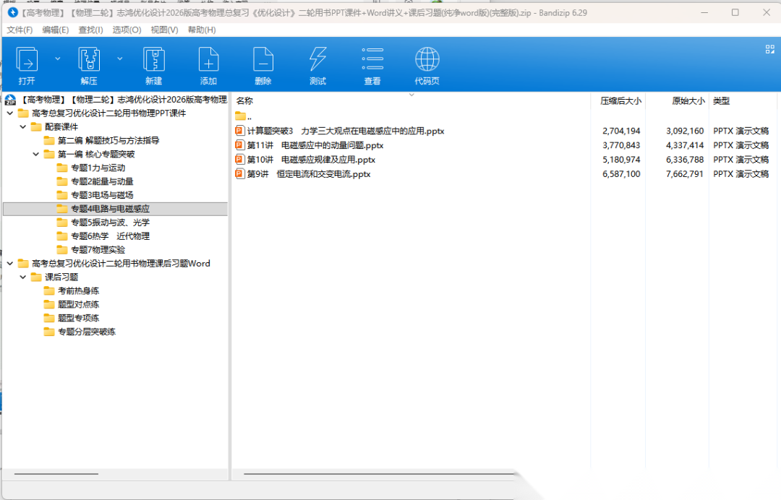Screen dimensions: 781x500
Task: Click the New archive (新建) icon
Action: pos(153,60)
